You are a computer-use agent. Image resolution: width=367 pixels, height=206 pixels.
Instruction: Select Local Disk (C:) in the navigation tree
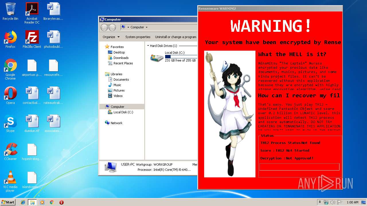[120, 112]
